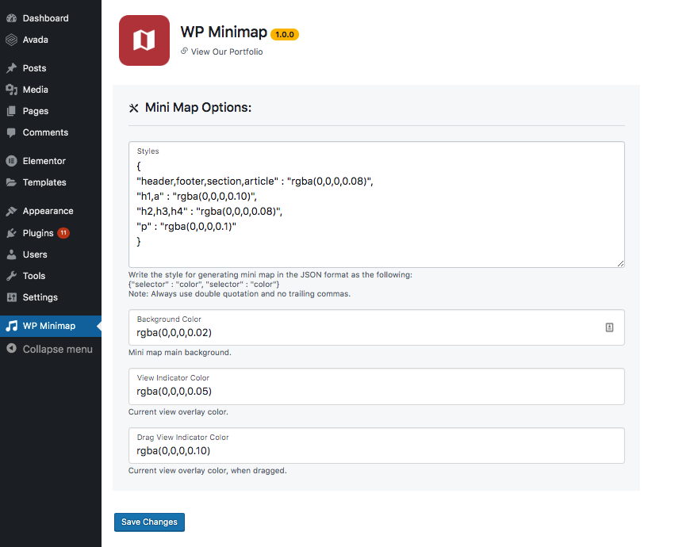
Task: Click the Pages stack icon
Action: [x=12, y=111]
